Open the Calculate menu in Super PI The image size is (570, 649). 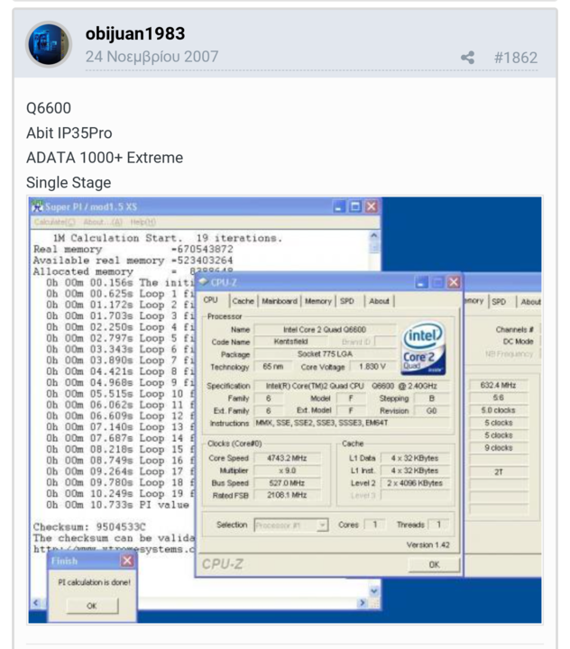point(55,223)
